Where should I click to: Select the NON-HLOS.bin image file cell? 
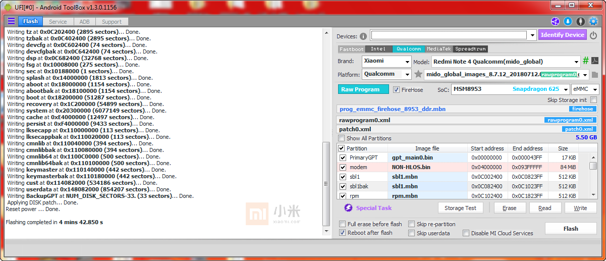[427, 167]
